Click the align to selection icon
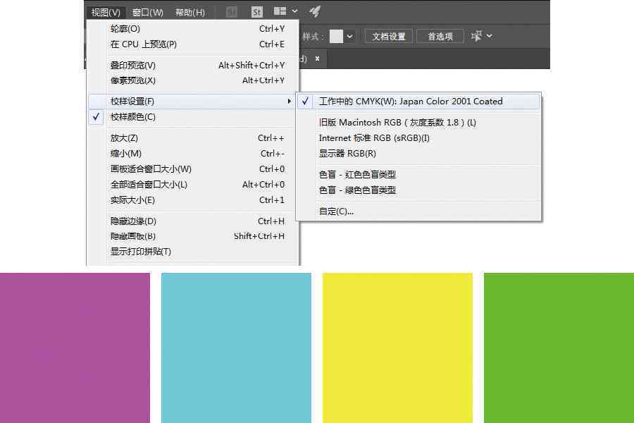The width and height of the screenshot is (634, 423). [x=476, y=36]
